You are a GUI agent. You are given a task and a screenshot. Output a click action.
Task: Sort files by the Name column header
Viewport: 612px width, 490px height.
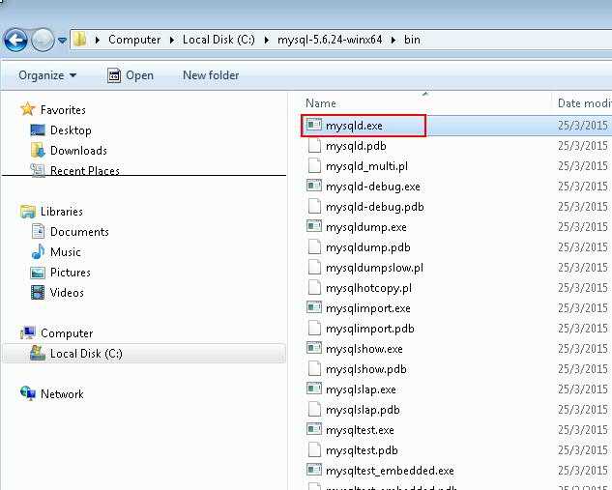coord(321,103)
